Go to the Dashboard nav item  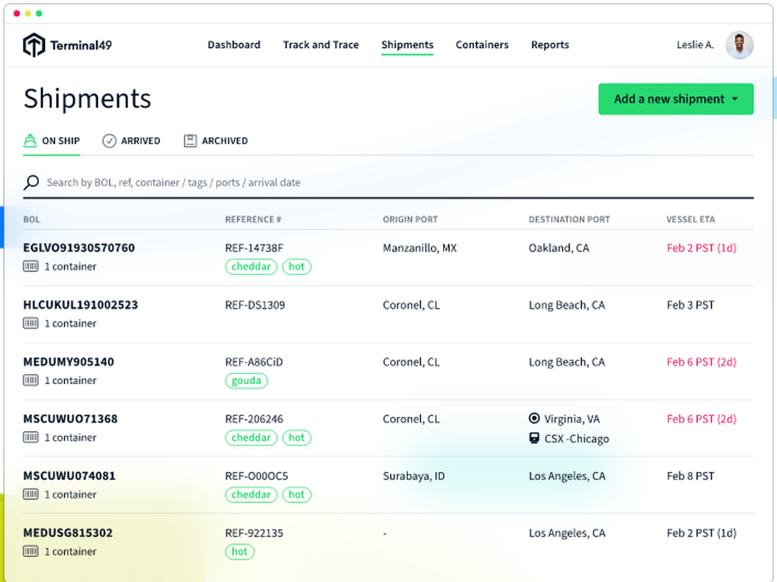coord(234,45)
